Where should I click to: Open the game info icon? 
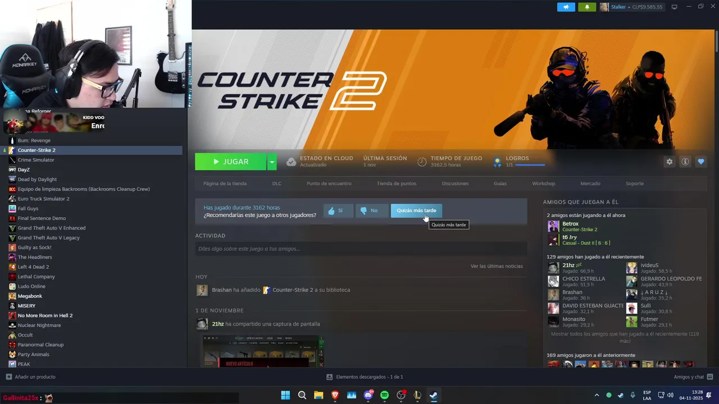(685, 162)
